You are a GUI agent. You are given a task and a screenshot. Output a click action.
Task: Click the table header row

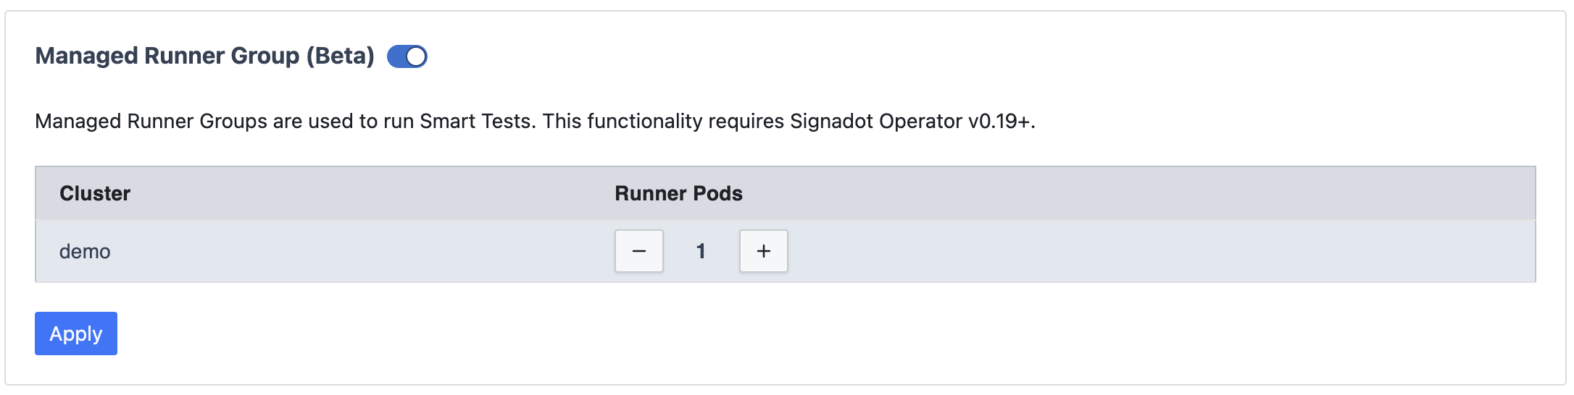point(1087,194)
